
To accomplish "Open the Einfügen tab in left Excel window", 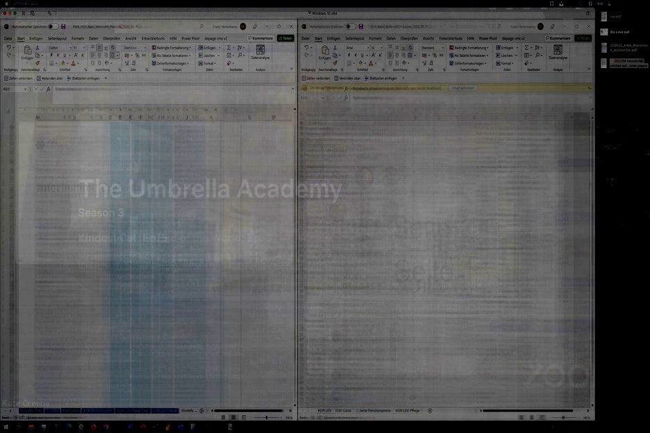I will (x=36, y=38).
